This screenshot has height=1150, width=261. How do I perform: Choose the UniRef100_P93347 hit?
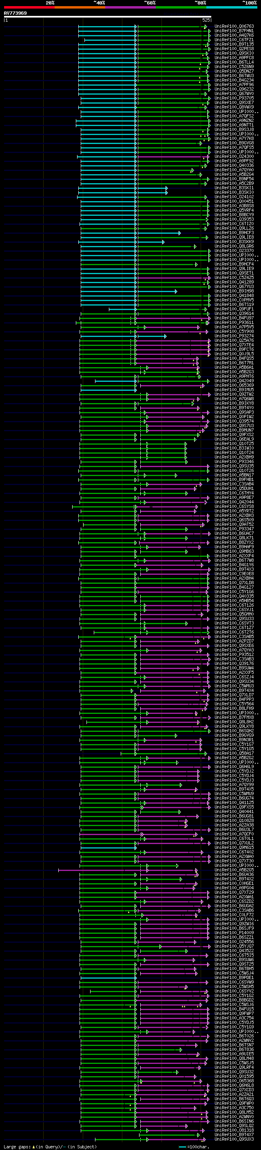click(234, 529)
